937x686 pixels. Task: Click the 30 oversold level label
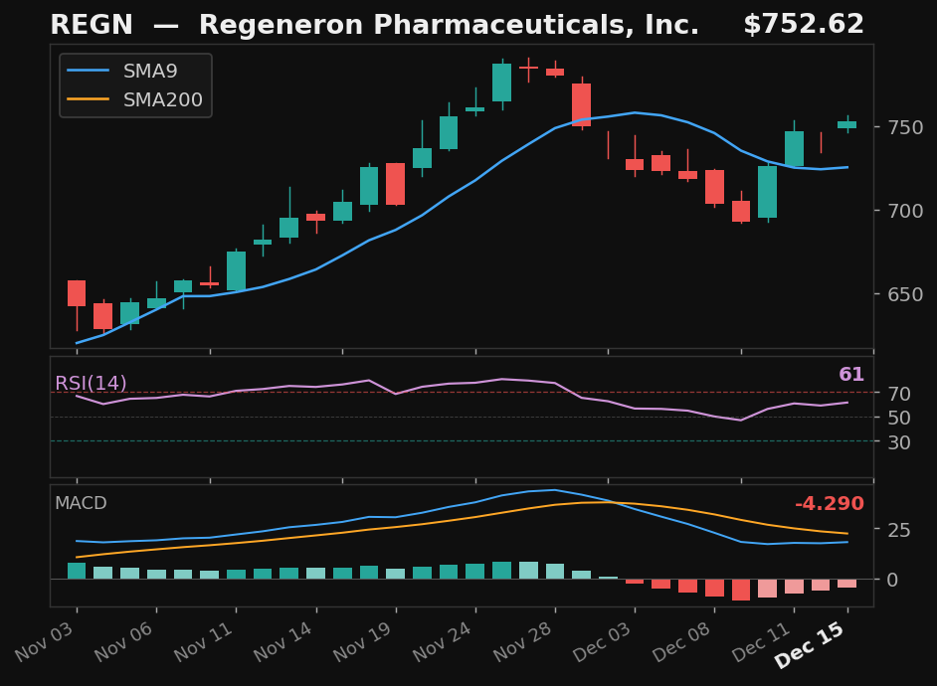[899, 442]
